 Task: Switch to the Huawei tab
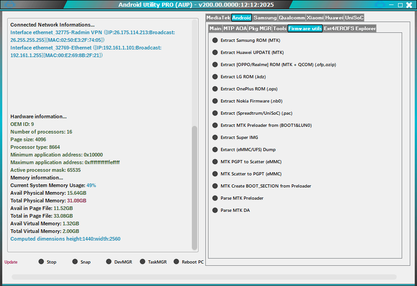coord(334,18)
